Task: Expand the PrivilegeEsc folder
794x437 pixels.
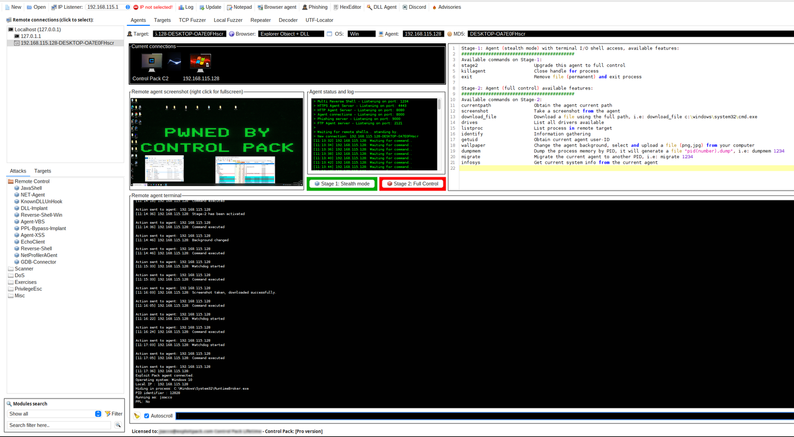Action: (x=28, y=289)
